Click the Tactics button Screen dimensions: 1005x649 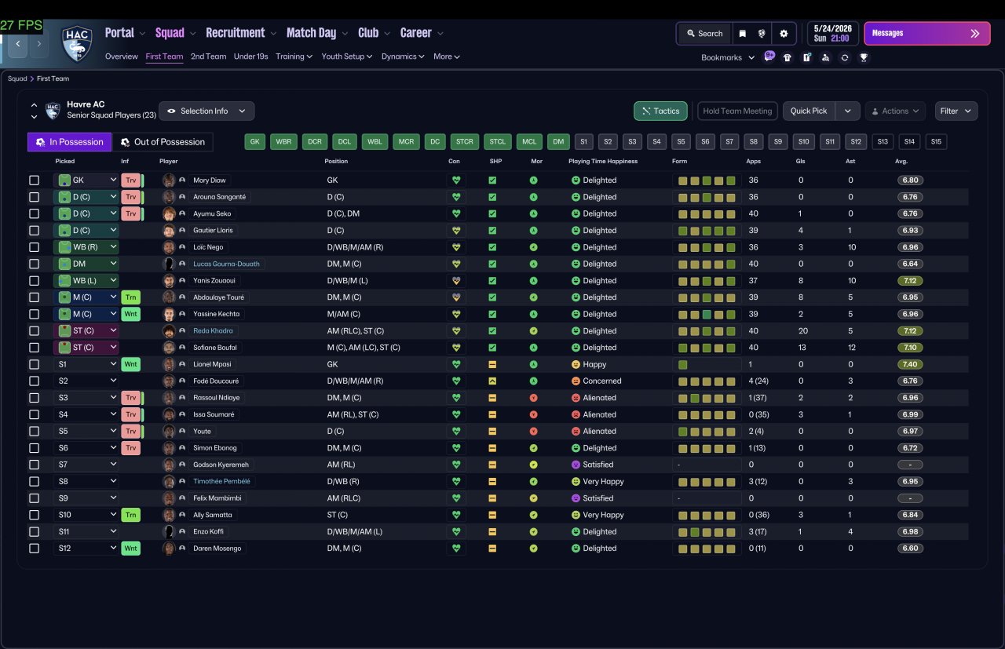coord(660,111)
